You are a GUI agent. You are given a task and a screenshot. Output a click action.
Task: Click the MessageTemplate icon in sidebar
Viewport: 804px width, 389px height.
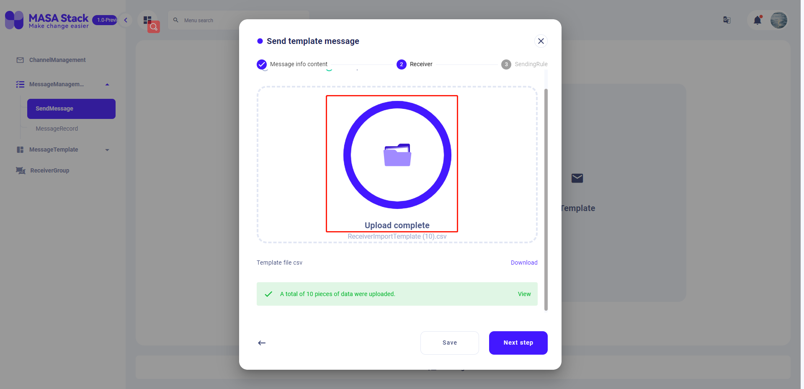coord(20,150)
